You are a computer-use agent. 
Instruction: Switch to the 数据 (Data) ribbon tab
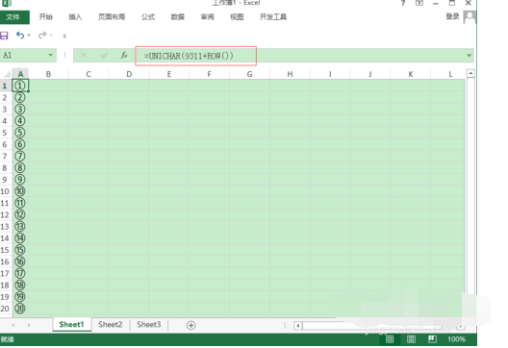tap(178, 17)
